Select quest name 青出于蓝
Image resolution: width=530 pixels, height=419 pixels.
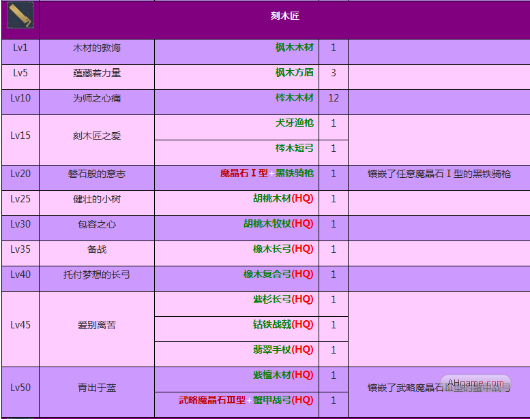click(97, 388)
